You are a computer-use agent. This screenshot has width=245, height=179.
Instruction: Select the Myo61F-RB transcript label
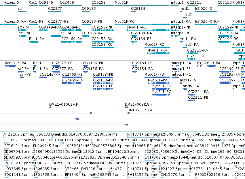coord(137,27)
